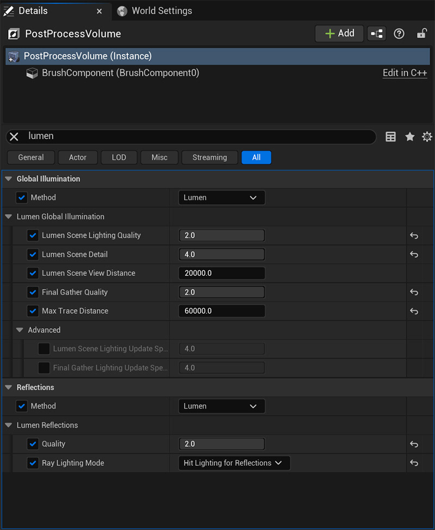The height and width of the screenshot is (530, 435).
Task: Select PostProcessVolume (Instance) row
Action: pyautogui.click(x=217, y=56)
